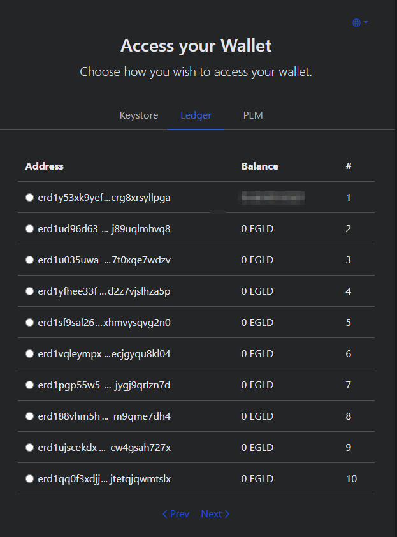
Task: Choose wallet address erd1u035uwa
Action: [29, 260]
